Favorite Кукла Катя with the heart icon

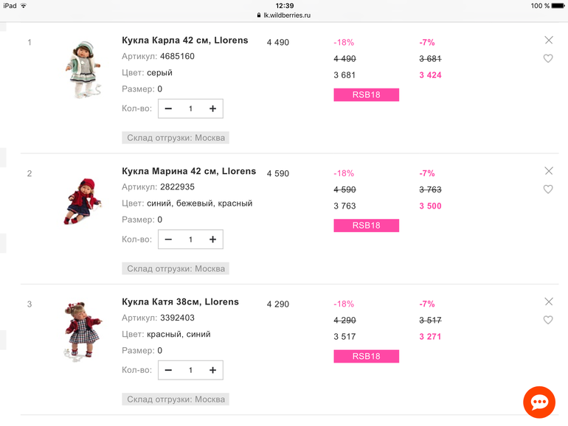pyautogui.click(x=548, y=320)
